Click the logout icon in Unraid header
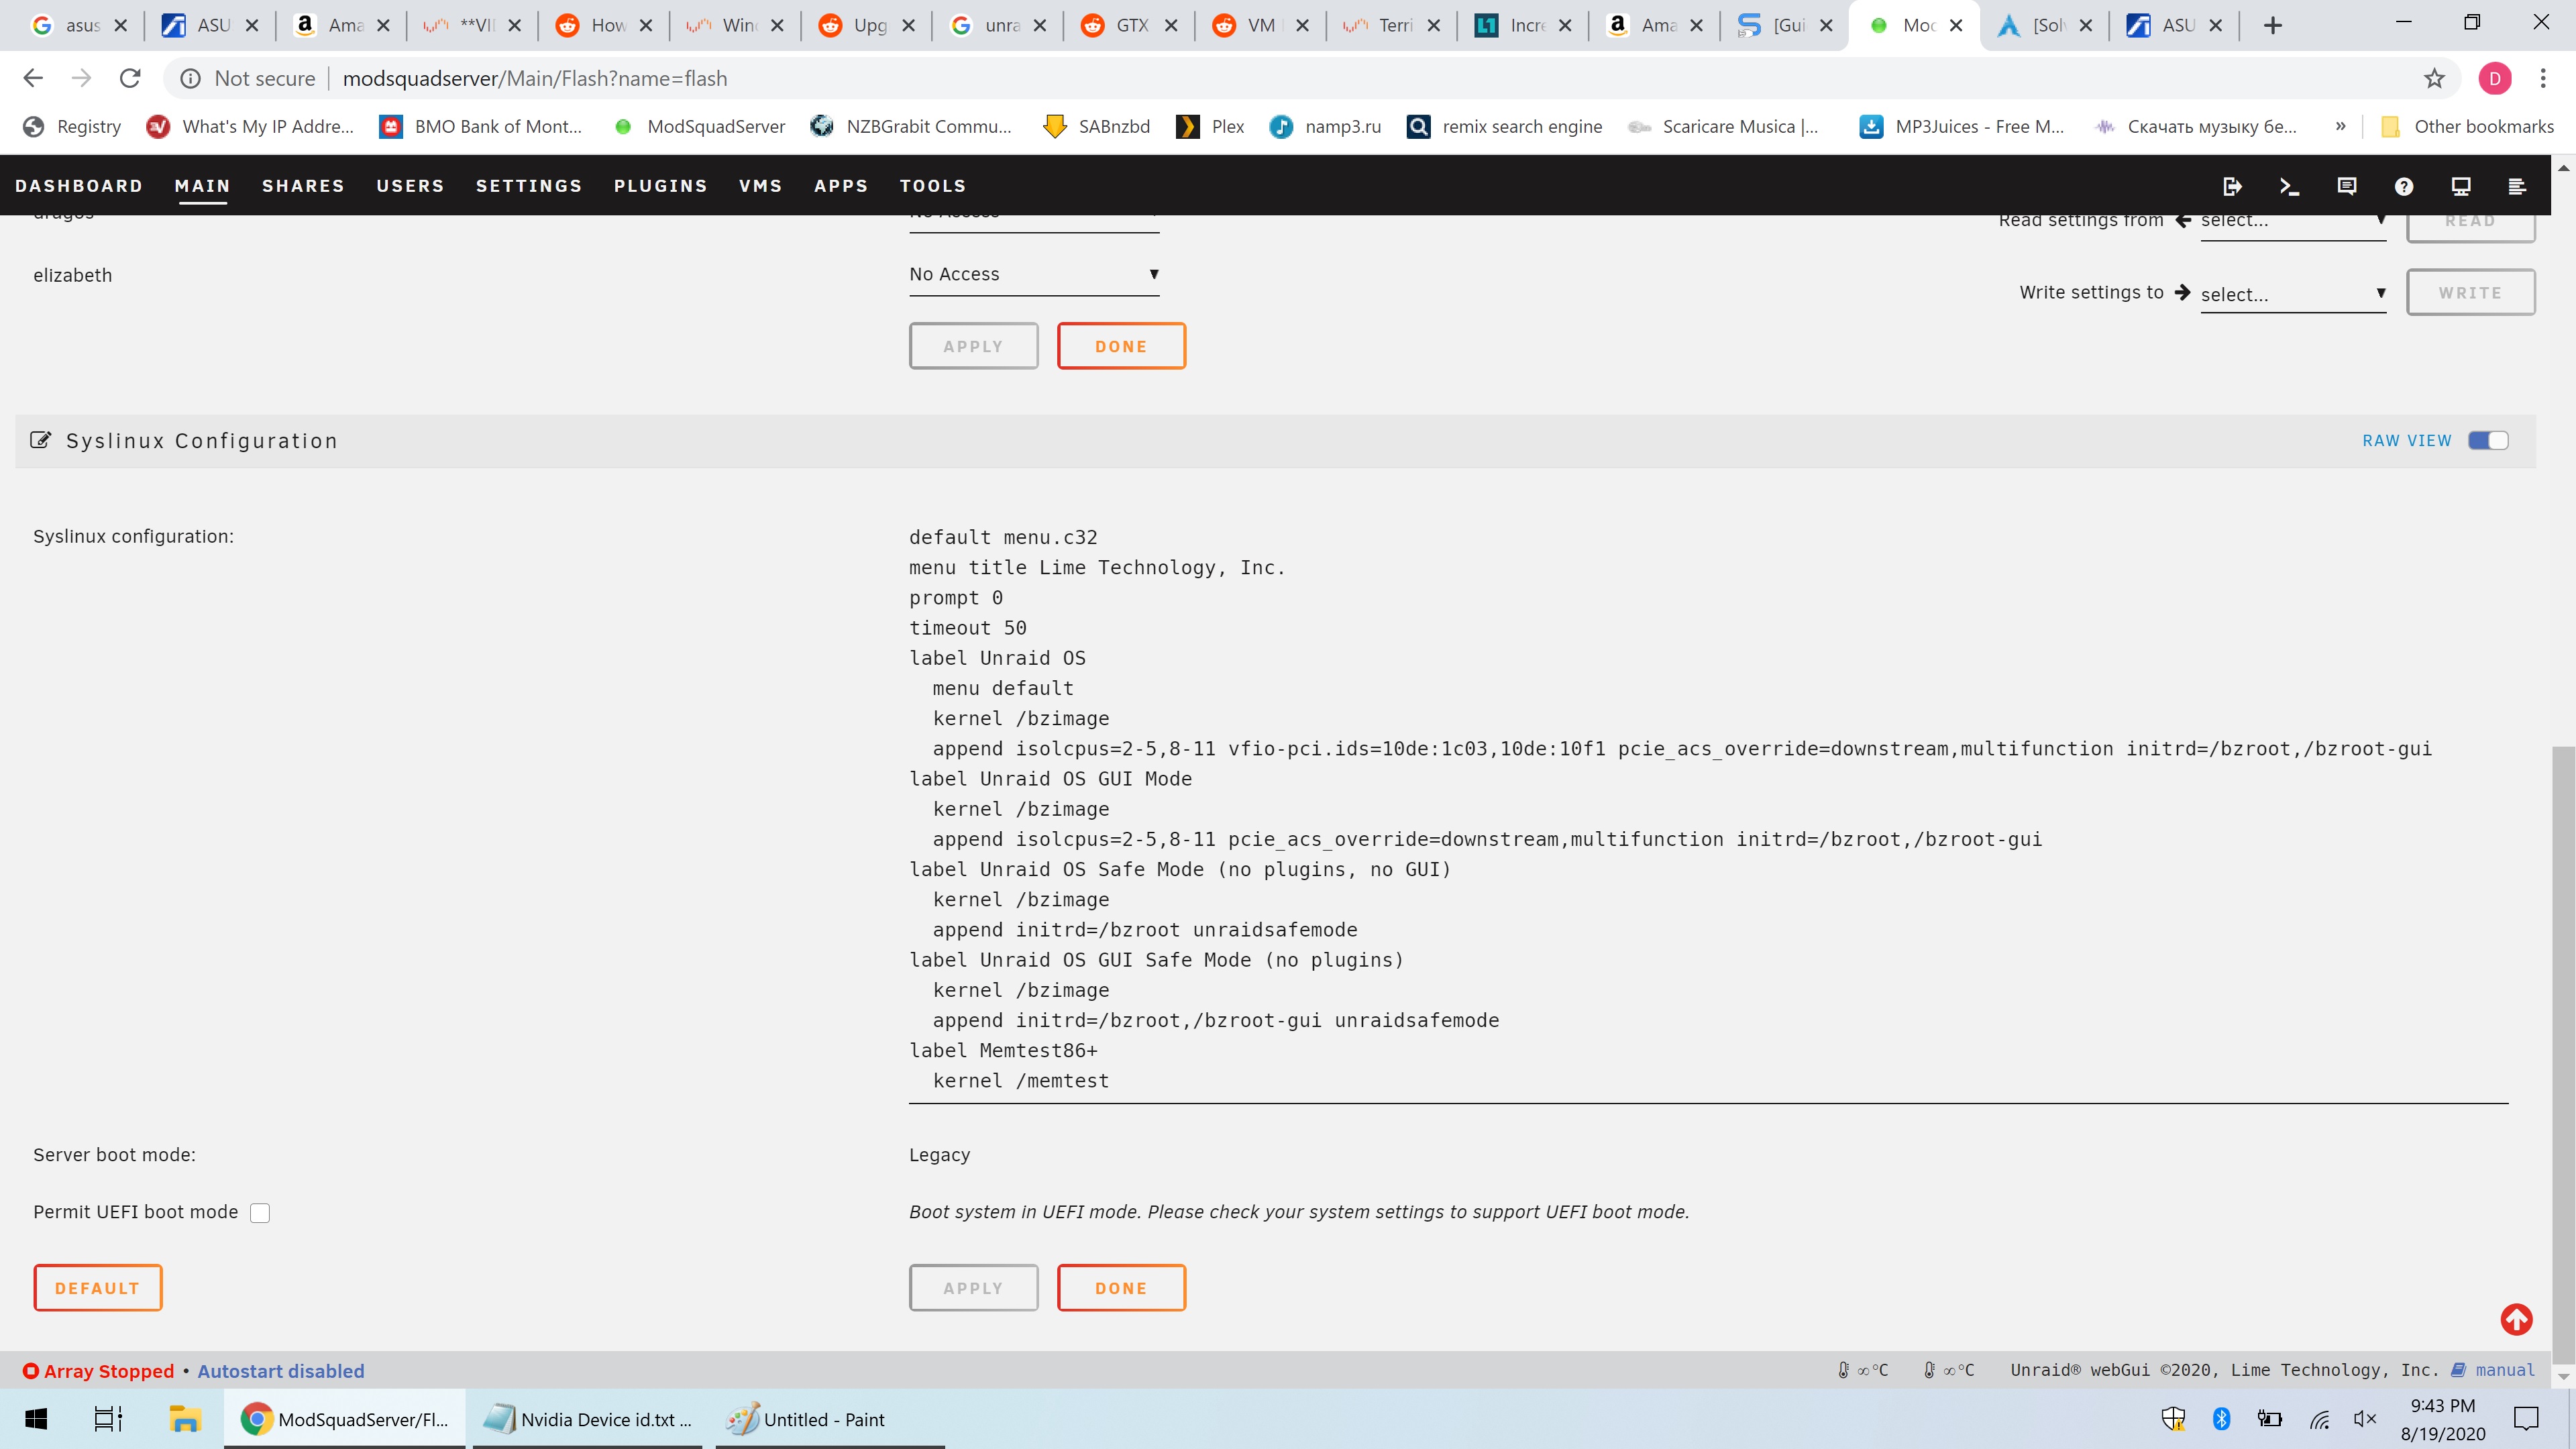Viewport: 2576px width, 1449px height. click(x=2232, y=186)
